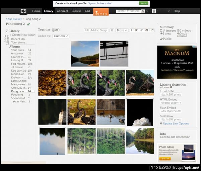Open the swans swimming on water thumbnail

pyautogui.click(x=111, y=112)
